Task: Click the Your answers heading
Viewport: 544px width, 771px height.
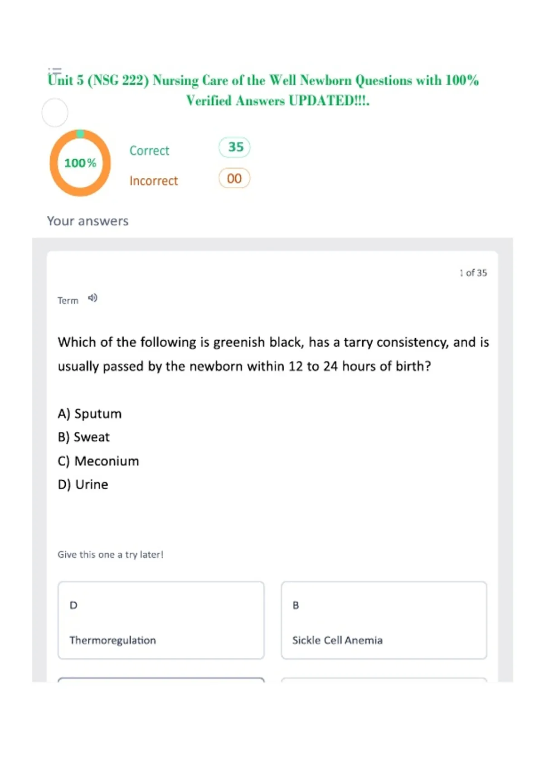Action: [x=88, y=221]
